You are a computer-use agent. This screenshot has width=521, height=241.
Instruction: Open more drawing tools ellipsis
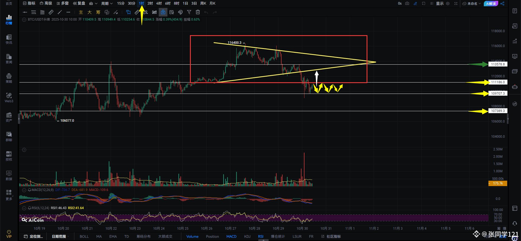pos(68,12)
